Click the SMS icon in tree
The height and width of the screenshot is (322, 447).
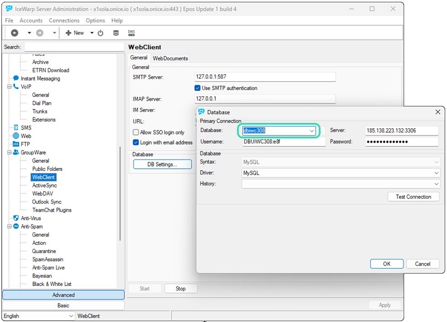point(16,128)
